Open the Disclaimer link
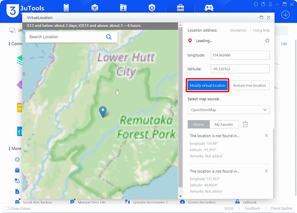The width and height of the screenshot is (297, 213). (x=238, y=30)
